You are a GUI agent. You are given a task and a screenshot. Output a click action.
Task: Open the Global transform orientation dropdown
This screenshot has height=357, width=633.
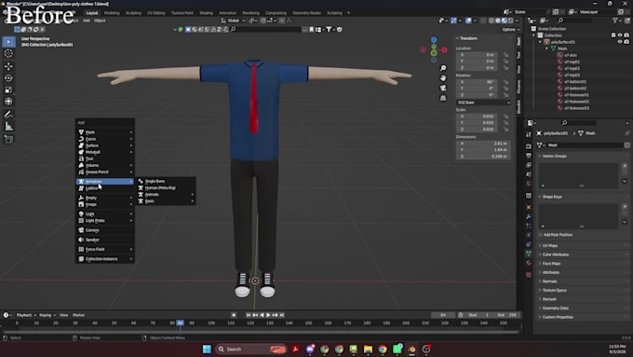pos(233,21)
